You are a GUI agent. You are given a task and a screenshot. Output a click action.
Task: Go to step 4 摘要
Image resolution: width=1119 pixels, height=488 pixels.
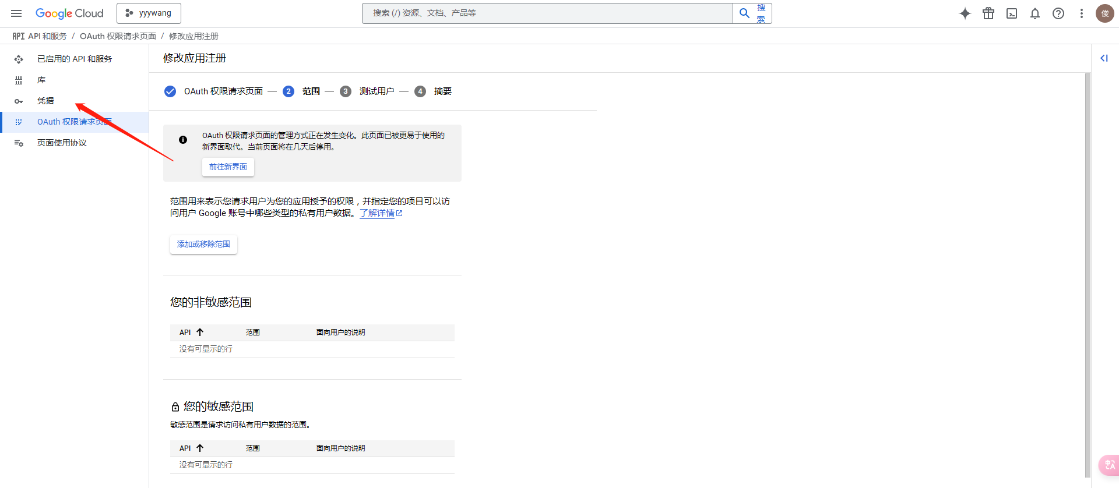pos(442,91)
